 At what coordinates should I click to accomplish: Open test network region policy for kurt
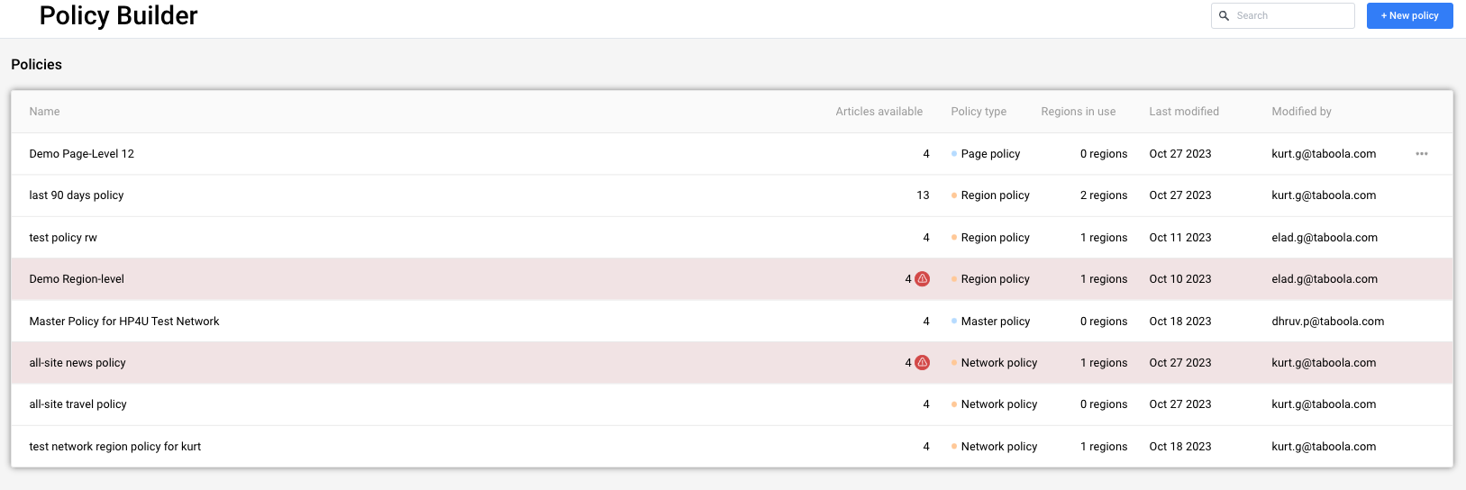[x=115, y=447]
